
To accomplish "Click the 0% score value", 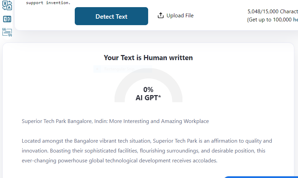I will (x=148, y=90).
